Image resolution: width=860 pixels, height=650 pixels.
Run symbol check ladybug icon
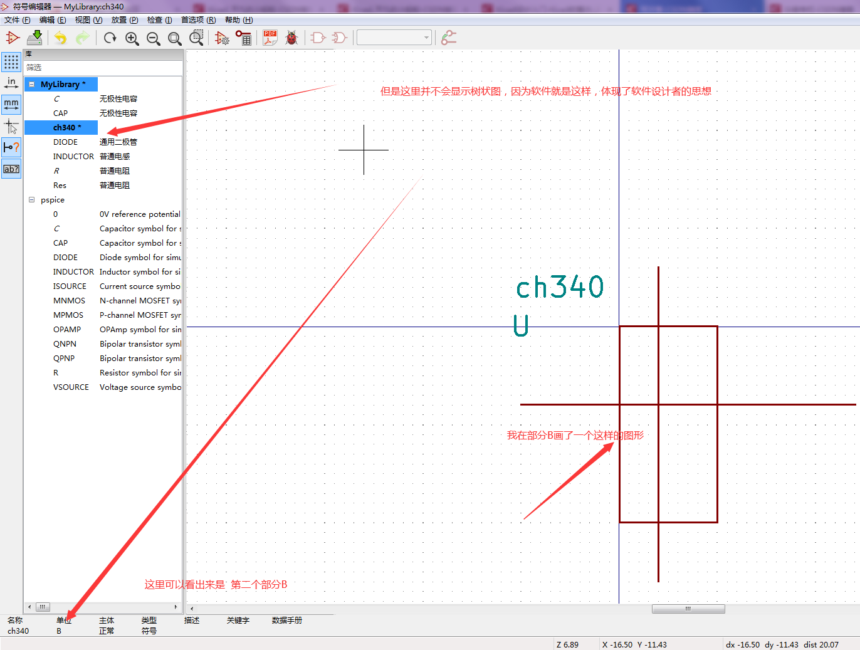(x=291, y=38)
